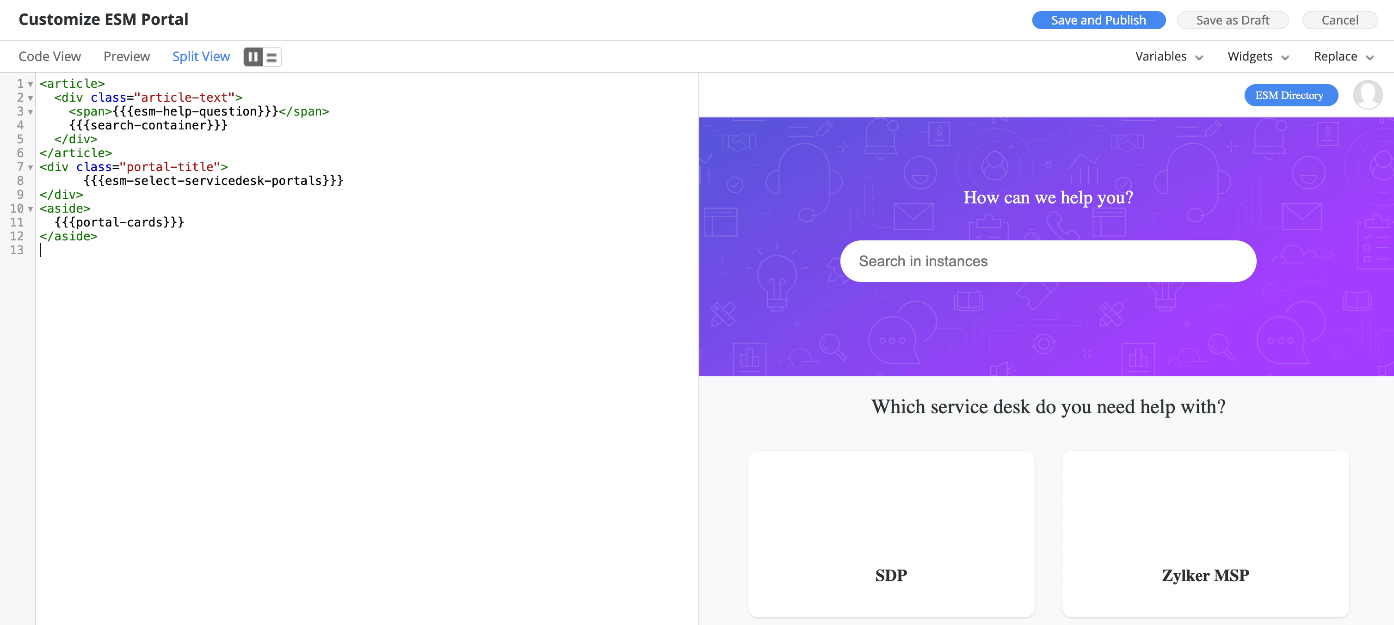Screen dimensions: 1394x625
Task: Collapse the article tag on line 1
Action: pos(31,84)
